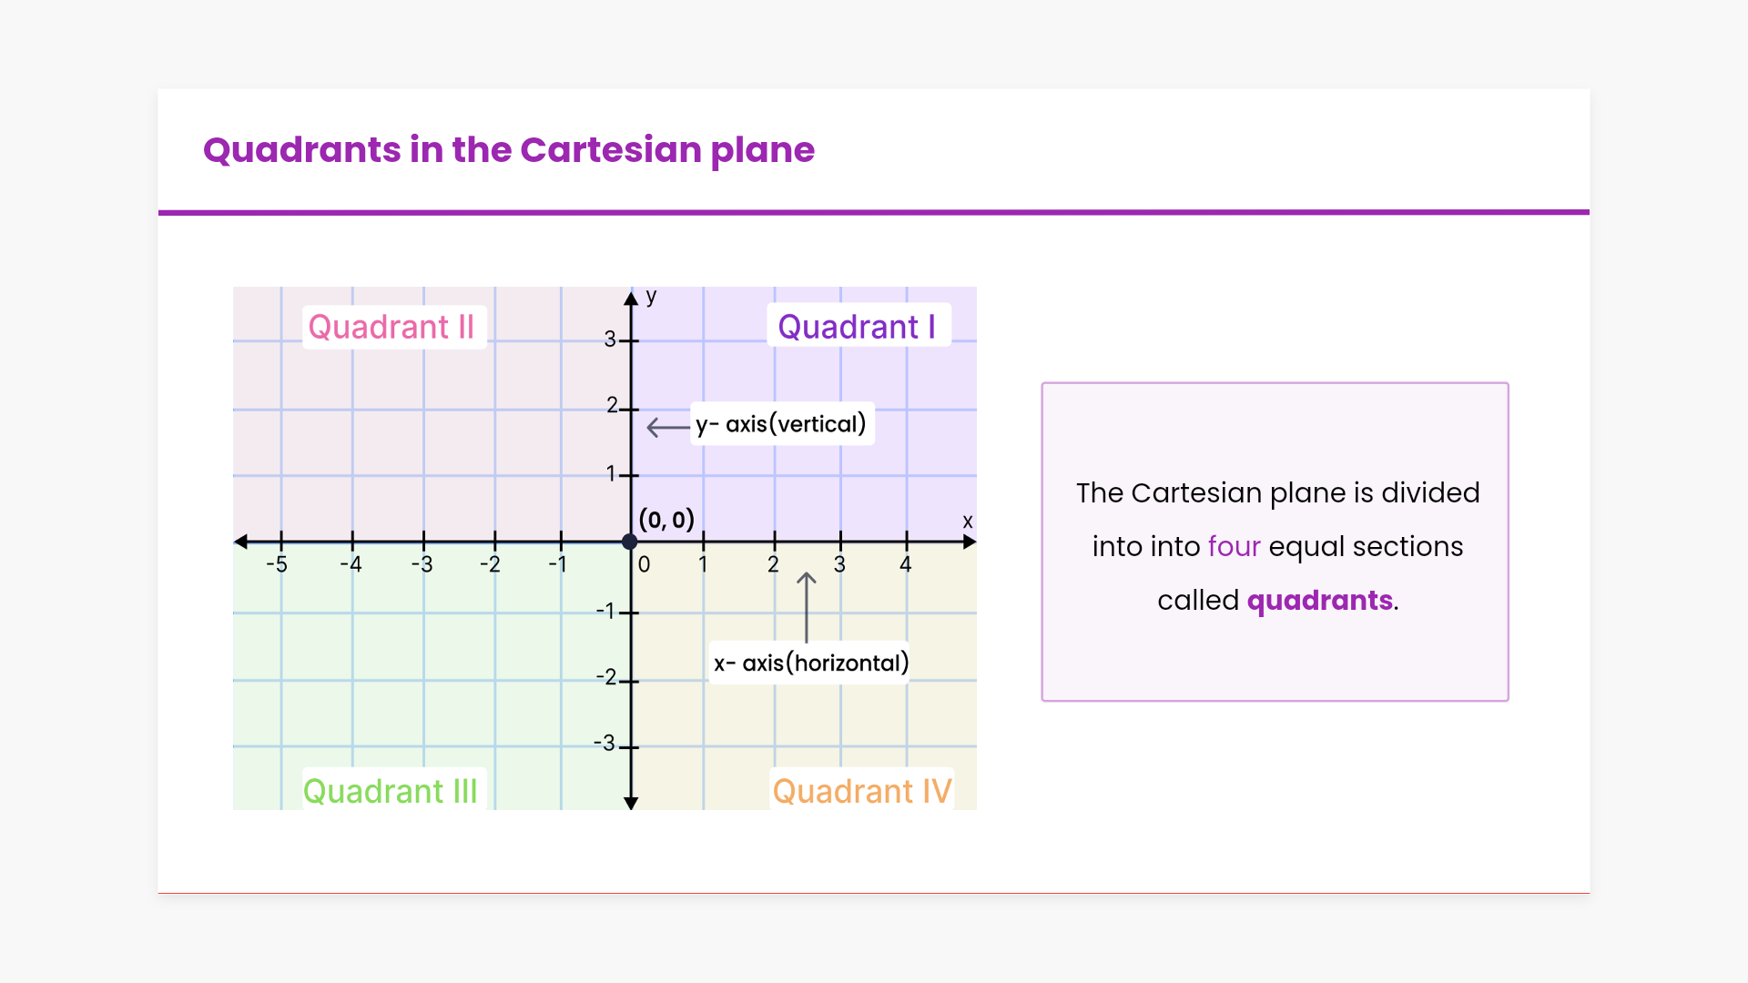Click the left arrow pointing to y-axis
This screenshot has height=983, width=1748.
tap(667, 427)
